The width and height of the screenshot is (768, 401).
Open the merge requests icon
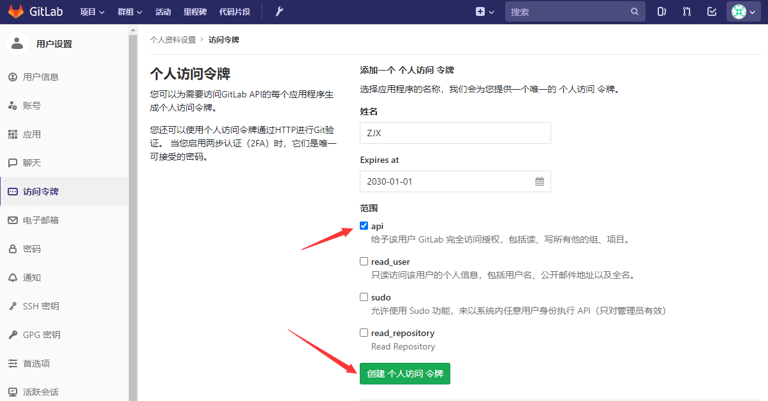[686, 11]
